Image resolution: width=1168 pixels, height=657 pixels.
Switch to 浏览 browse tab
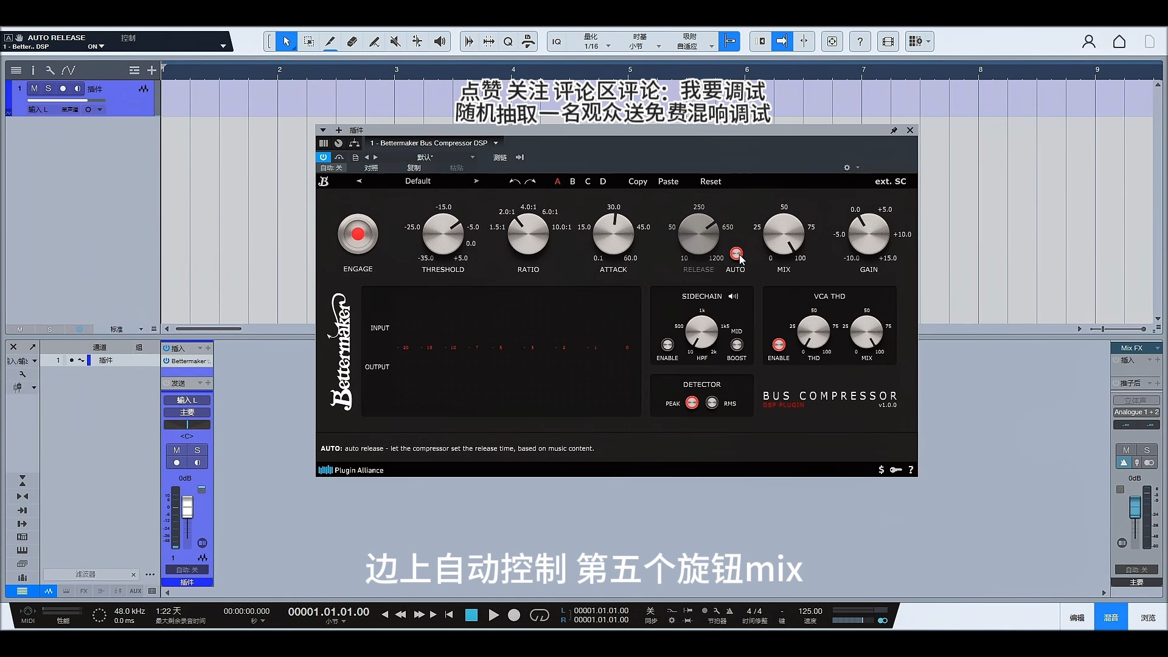(x=1148, y=617)
